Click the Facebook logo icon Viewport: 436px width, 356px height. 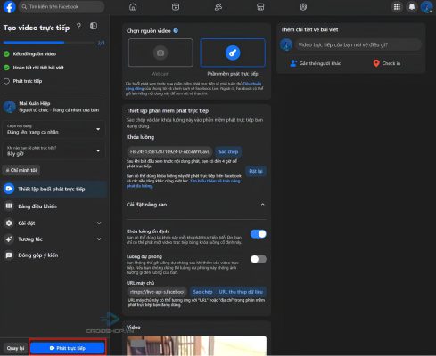9,7
